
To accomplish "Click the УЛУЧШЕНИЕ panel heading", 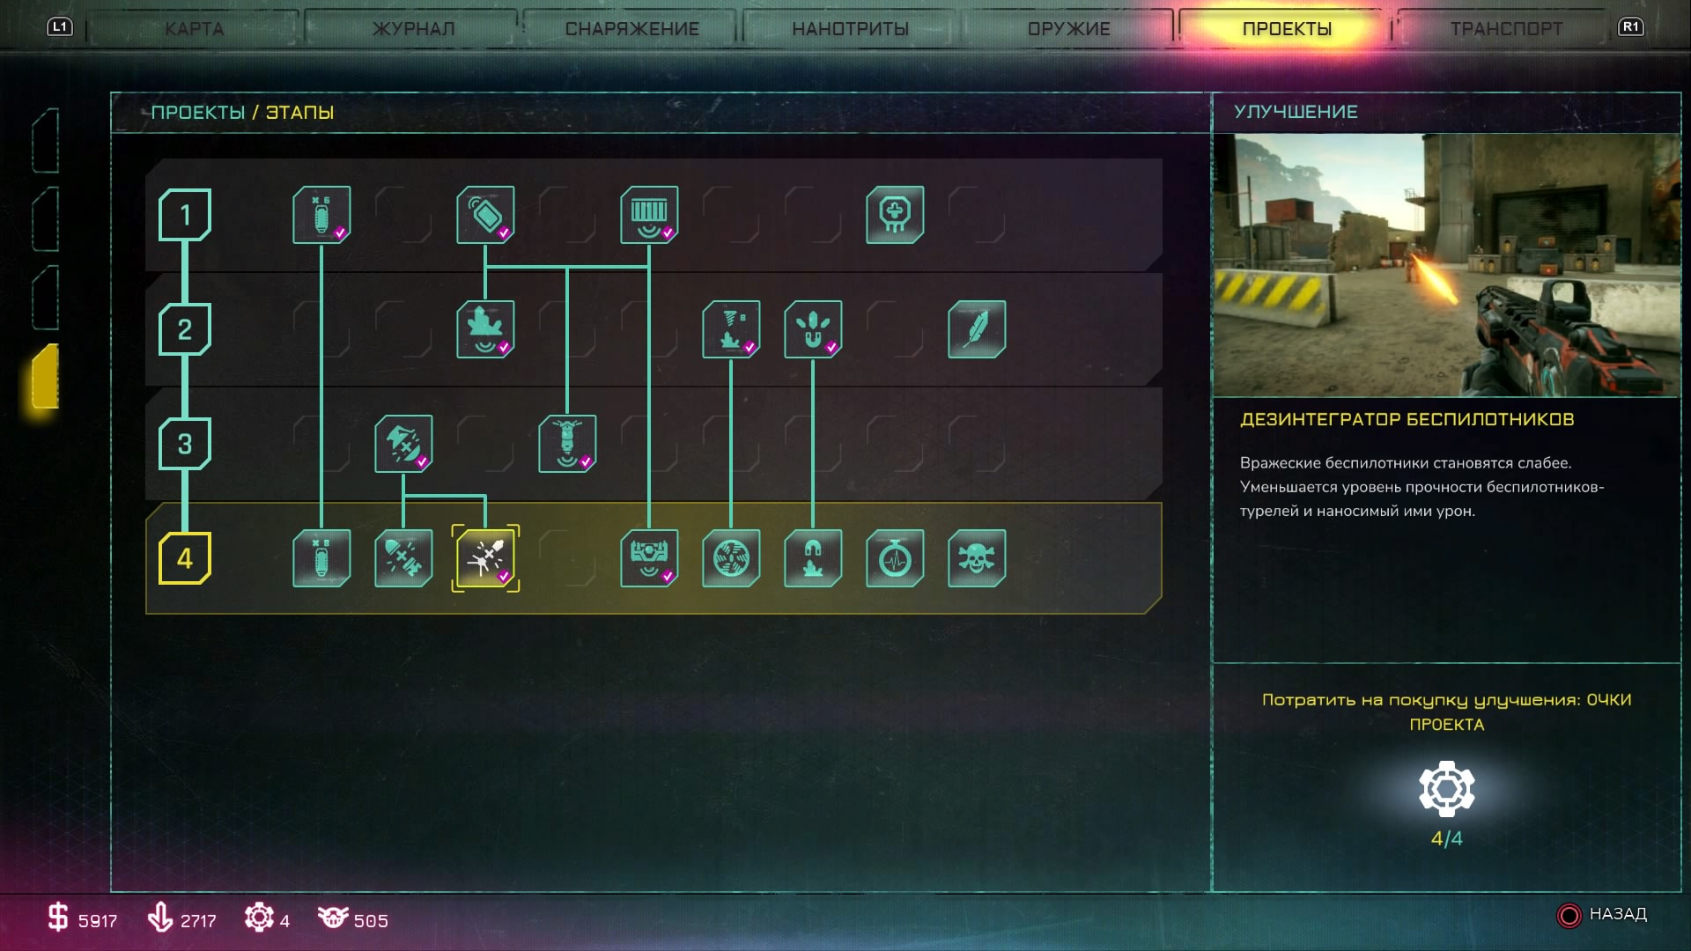I will (1296, 112).
